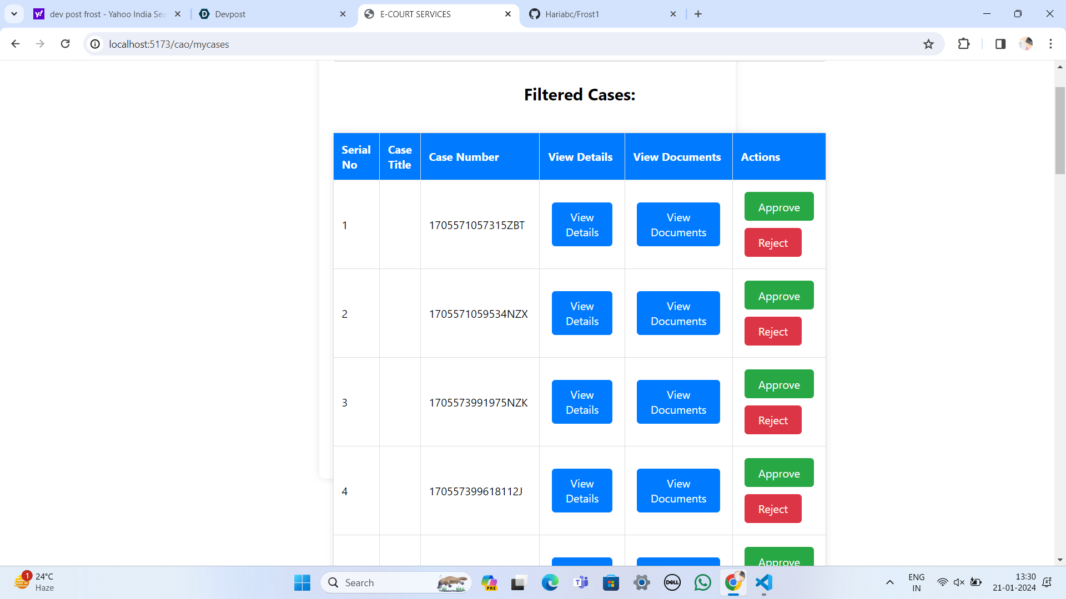Toggle the browser side panel

pyautogui.click(x=1000, y=44)
